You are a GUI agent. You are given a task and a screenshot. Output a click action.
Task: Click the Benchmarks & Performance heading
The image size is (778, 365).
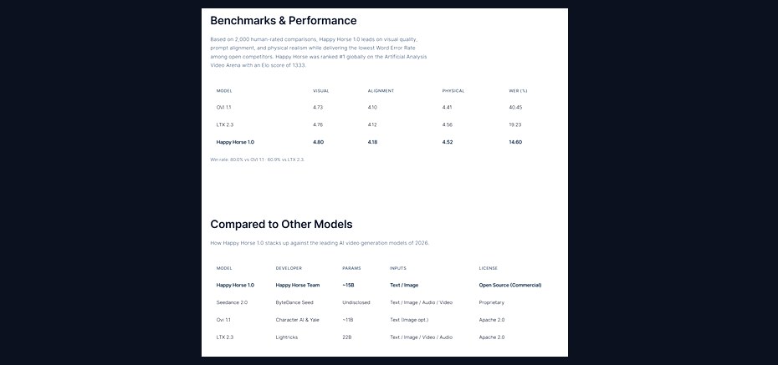pos(284,21)
